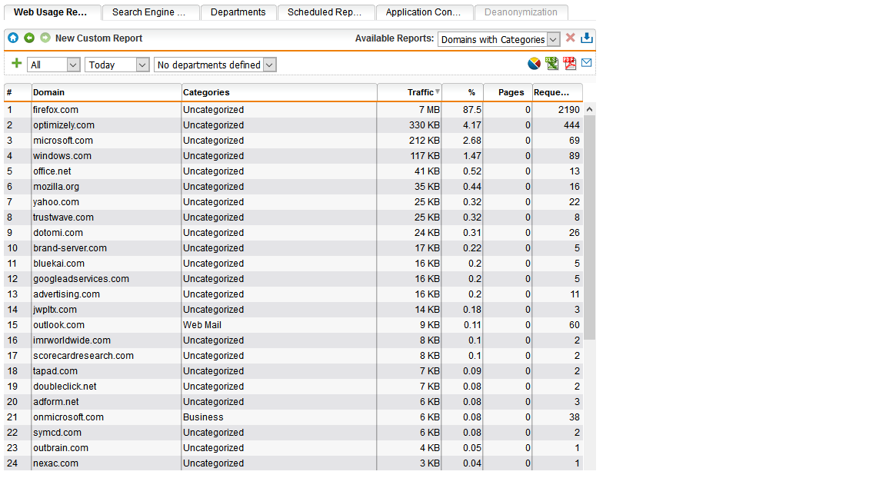Click New Custom Report title
886x498 pixels.
(x=99, y=38)
